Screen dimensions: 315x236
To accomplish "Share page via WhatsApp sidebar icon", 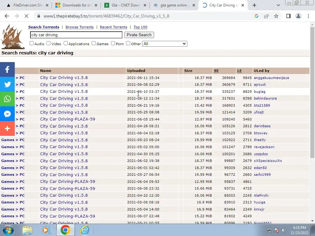I will tap(7, 99).
